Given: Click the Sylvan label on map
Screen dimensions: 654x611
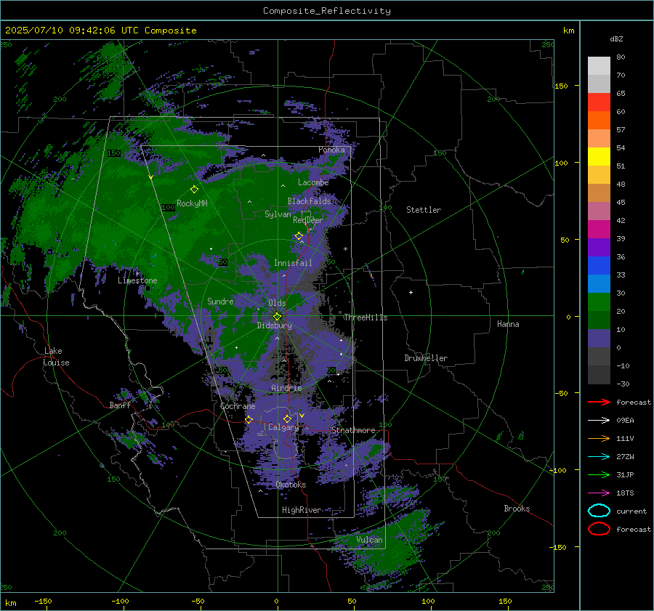Looking at the screenshot, I should pos(278,214).
